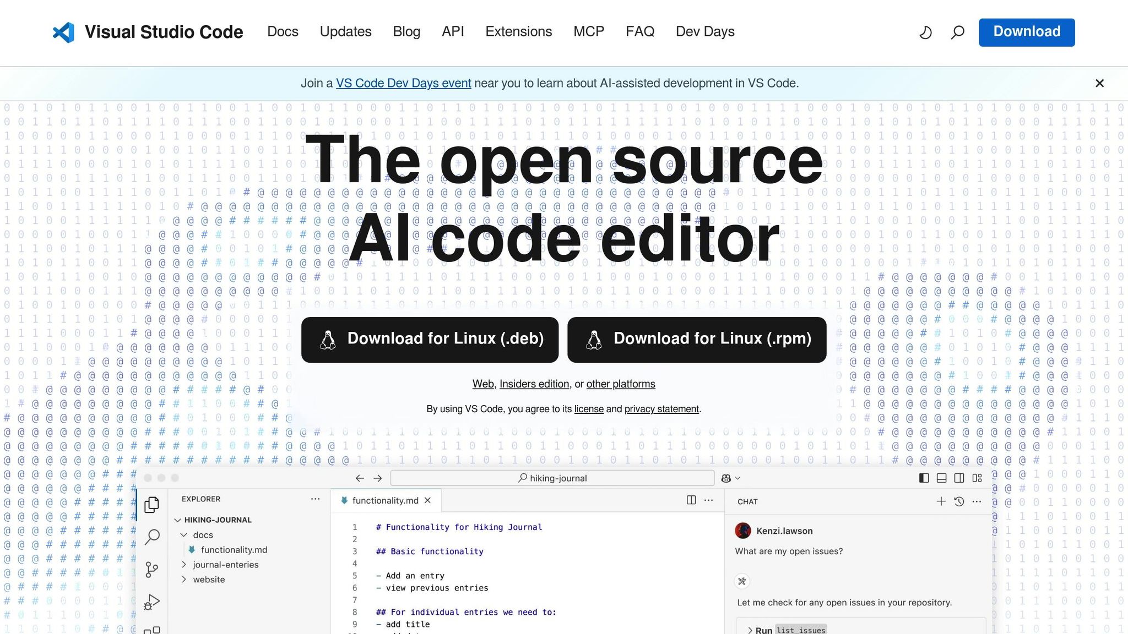Click the hiking-journal command search box

(x=552, y=478)
